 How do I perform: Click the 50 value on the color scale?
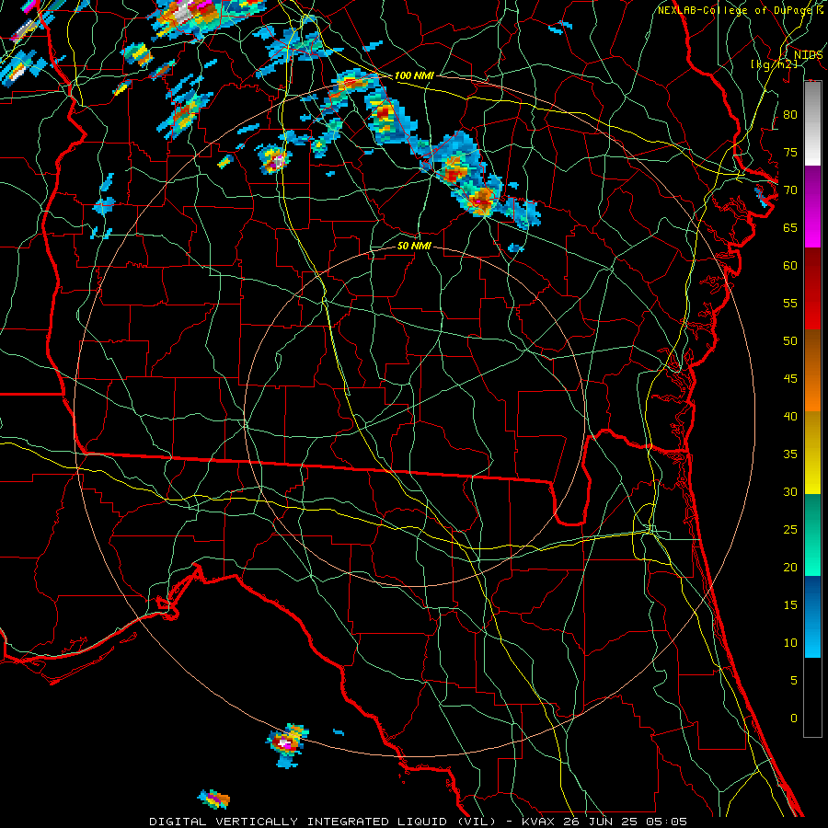click(790, 340)
